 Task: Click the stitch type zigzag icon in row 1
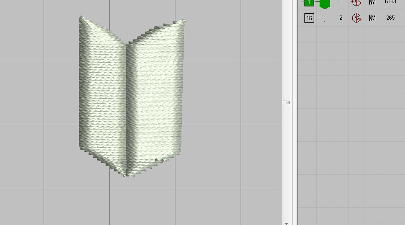click(x=372, y=2)
